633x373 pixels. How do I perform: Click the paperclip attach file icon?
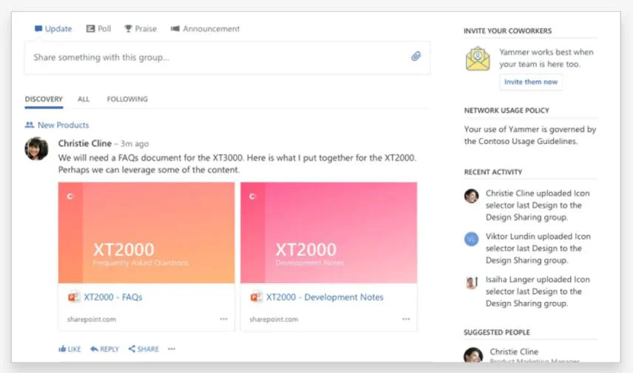[416, 56]
